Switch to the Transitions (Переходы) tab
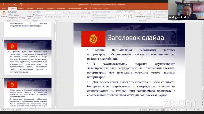This screenshot has width=204, height=114. [x=40, y=9]
